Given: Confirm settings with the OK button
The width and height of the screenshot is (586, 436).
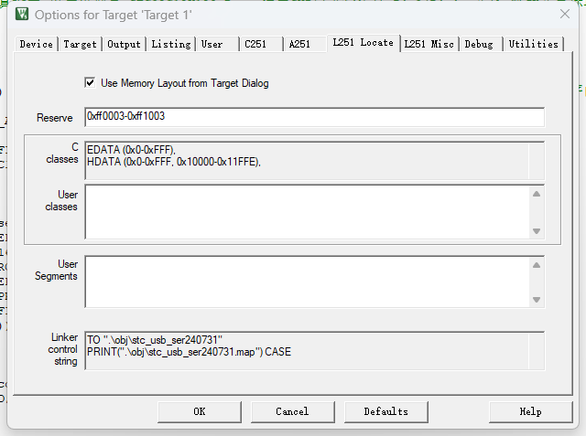Looking at the screenshot, I should coord(200,411).
